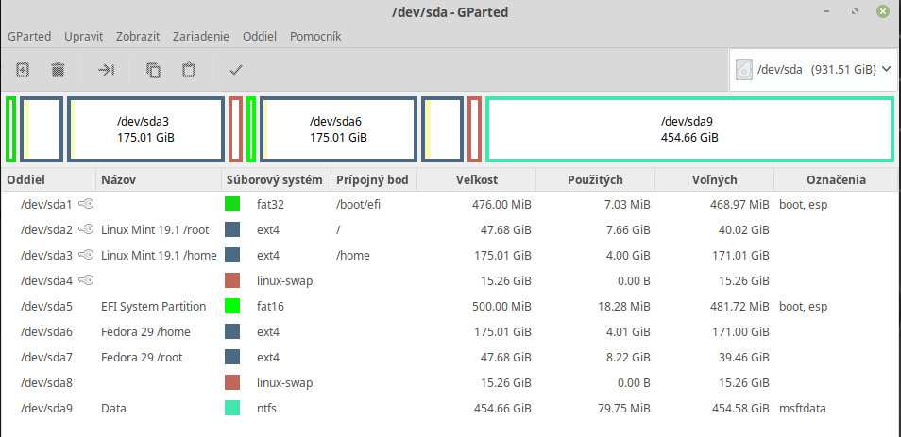The width and height of the screenshot is (901, 437).
Task: Click the ntfs color swatch for /dev/sda9
Action: point(232,408)
